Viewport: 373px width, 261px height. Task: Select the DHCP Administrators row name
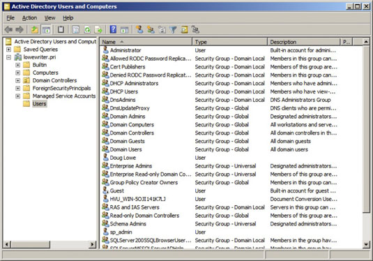[134, 83]
